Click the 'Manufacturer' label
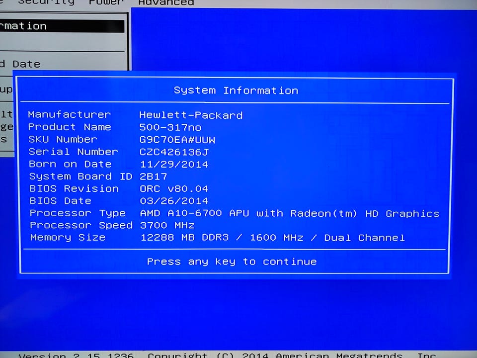Image resolution: width=477 pixels, height=358 pixels. 70,114
